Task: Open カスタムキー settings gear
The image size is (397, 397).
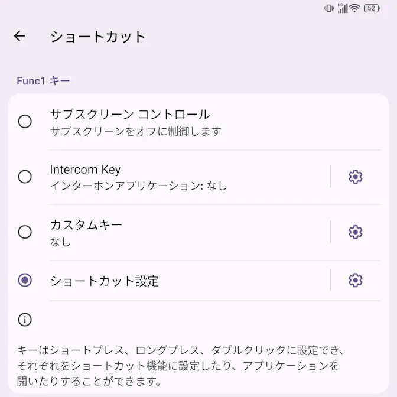Action: (355, 232)
